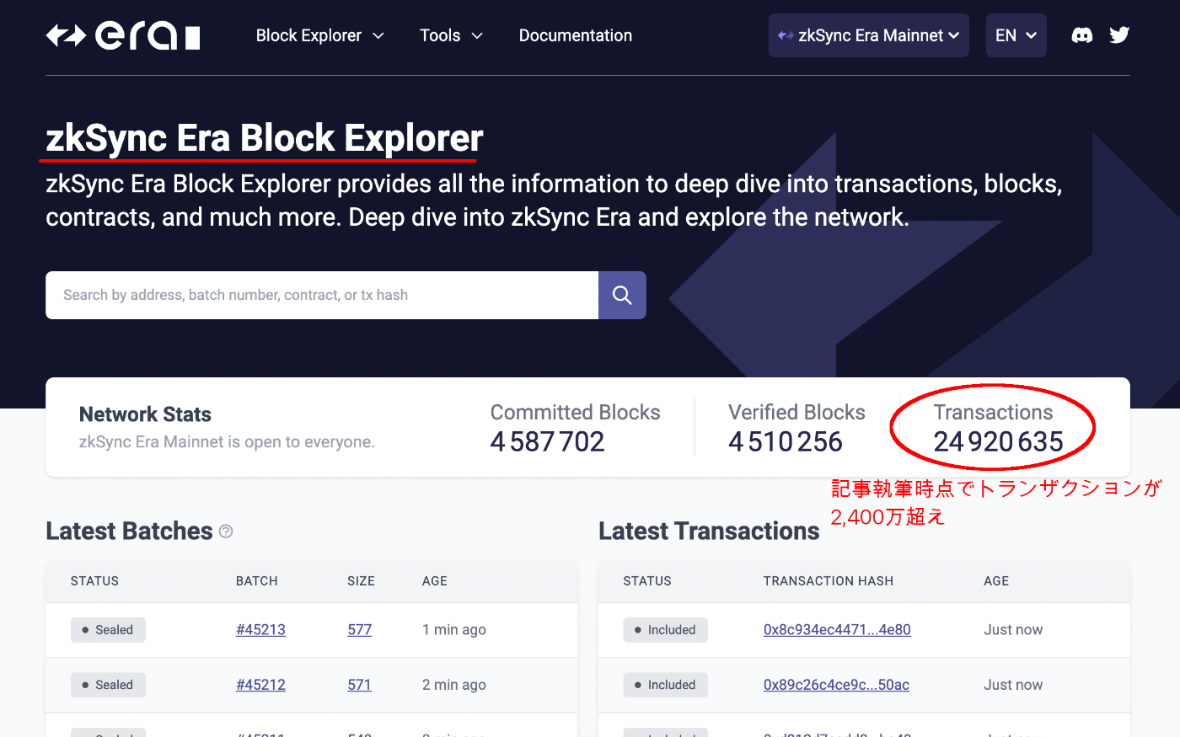This screenshot has width=1180, height=737.
Task: Click the Latest Transactions heading
Action: 709,531
